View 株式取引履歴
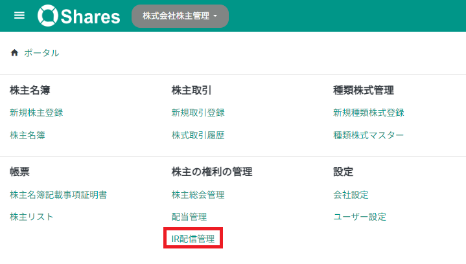This screenshot has height=264, width=466. 198,135
